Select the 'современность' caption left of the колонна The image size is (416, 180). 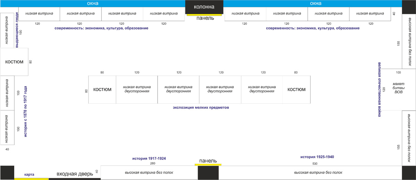click(x=102, y=28)
